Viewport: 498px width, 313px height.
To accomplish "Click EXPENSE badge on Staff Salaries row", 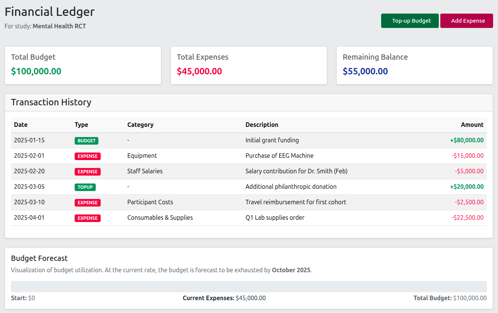I will point(87,172).
